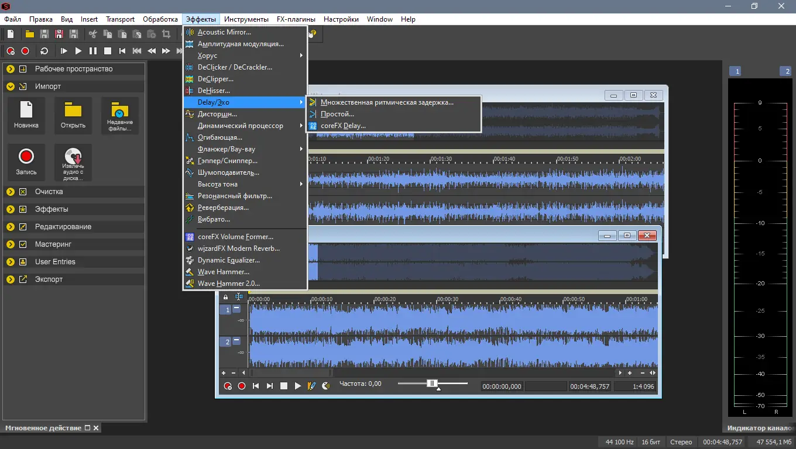Screen dimensions: 796x449
Task: Click the 00:04:48,757 time display field
Action: point(589,386)
